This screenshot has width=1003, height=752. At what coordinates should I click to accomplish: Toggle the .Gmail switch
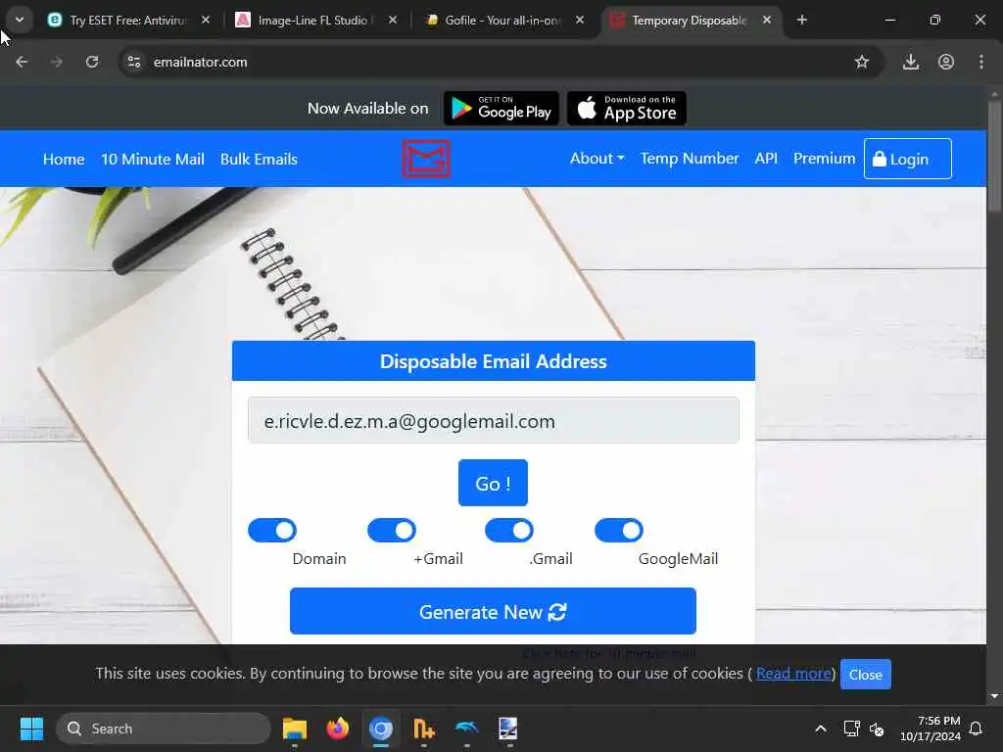(x=509, y=530)
